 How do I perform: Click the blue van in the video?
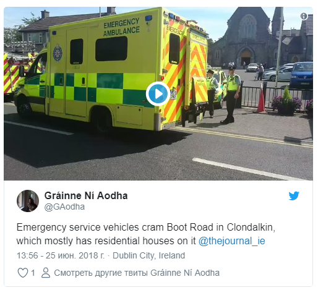pos(301,75)
